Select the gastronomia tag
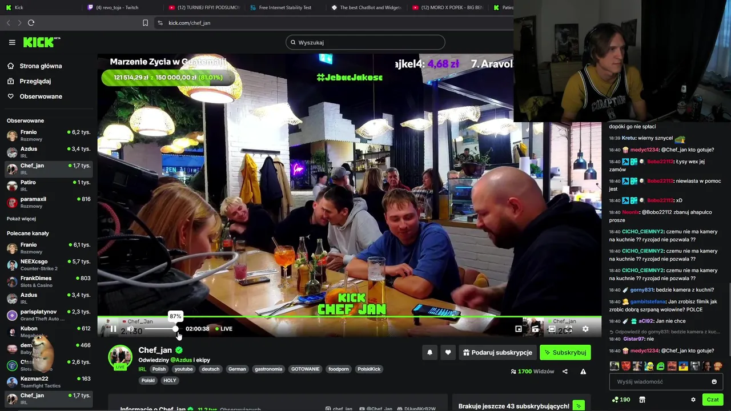Viewport: 731px width, 411px height. pyautogui.click(x=268, y=369)
